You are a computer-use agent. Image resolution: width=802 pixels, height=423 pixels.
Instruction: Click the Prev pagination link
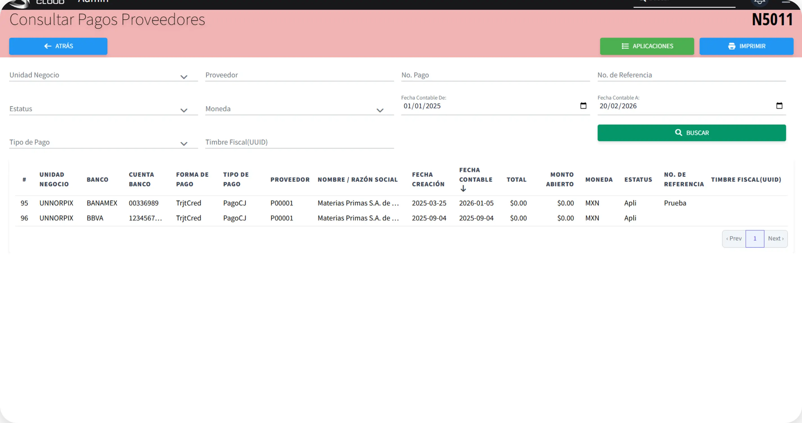pyautogui.click(x=734, y=239)
